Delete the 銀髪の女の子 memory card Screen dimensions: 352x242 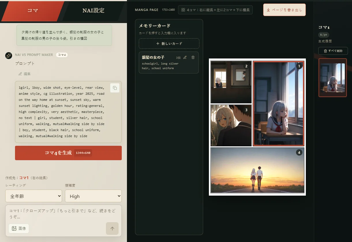coord(193,57)
